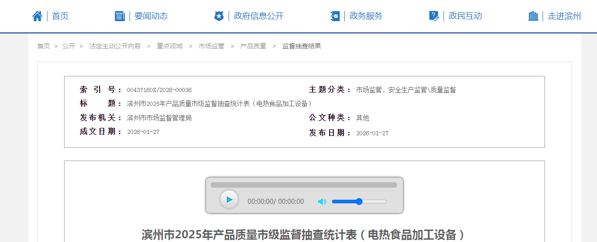The width and height of the screenshot is (597, 242).
Task: Click the shield star icon beside 政府信息公开
Action: click(x=219, y=16)
